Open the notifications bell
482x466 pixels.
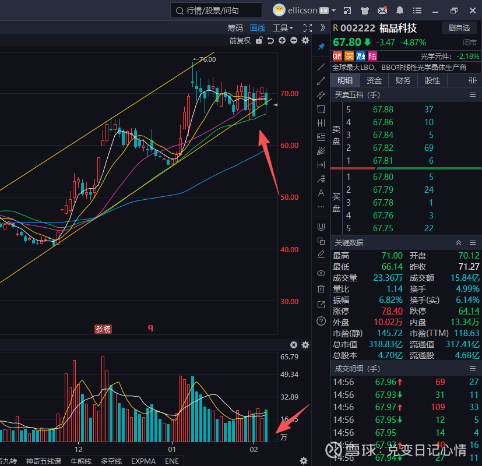[x=400, y=10]
